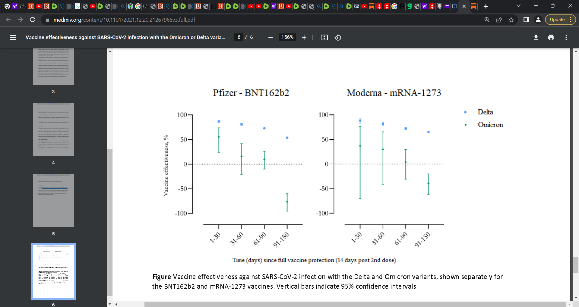Viewport: 579px width, 307px height.
Task: Switch to the leftmost browser tab
Action: coord(7,6)
